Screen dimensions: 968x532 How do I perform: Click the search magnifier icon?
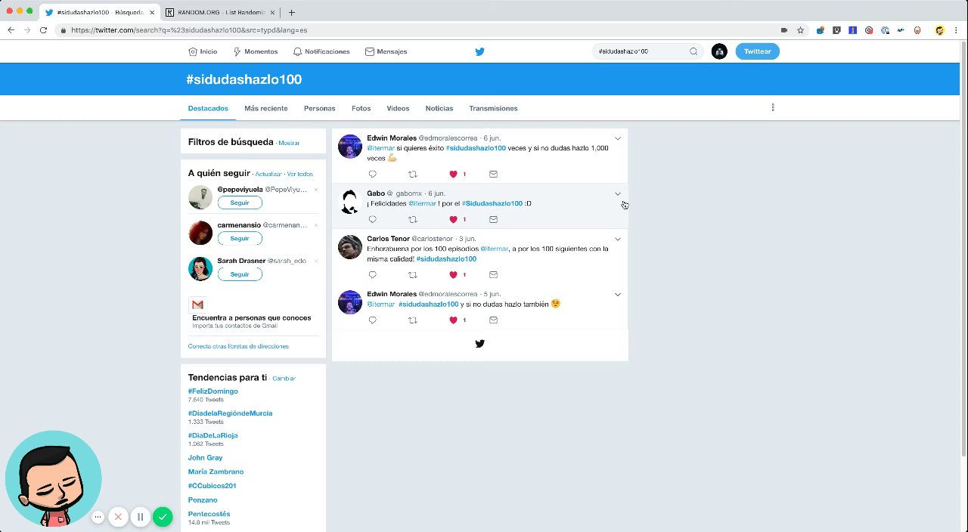tap(693, 51)
